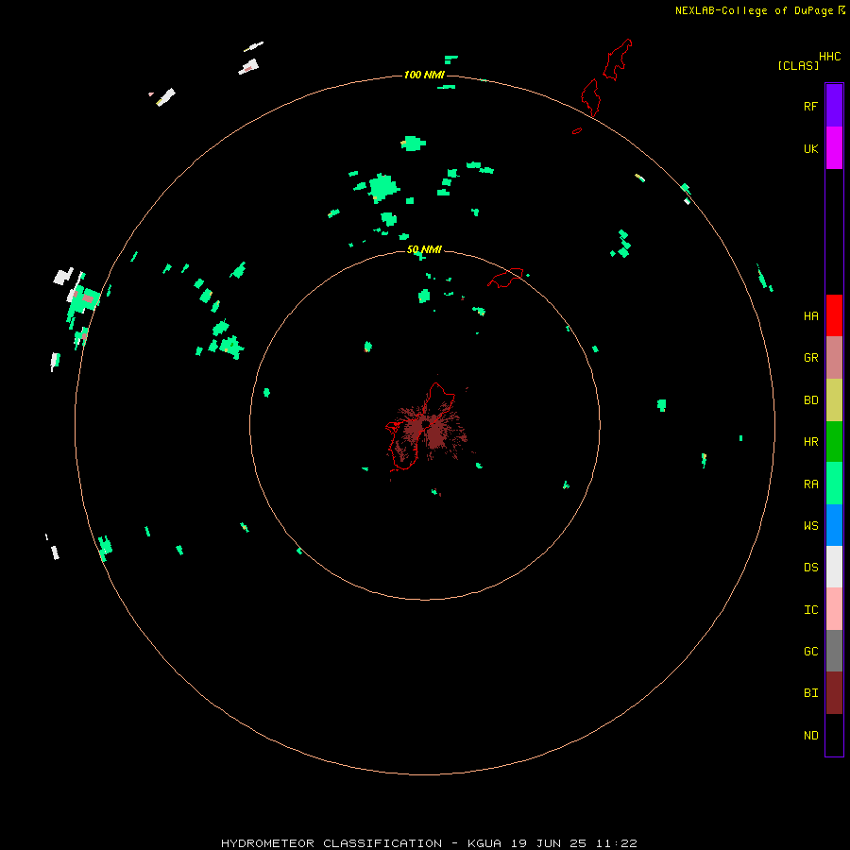
Task: Click the IC legend label
Action: tap(810, 610)
